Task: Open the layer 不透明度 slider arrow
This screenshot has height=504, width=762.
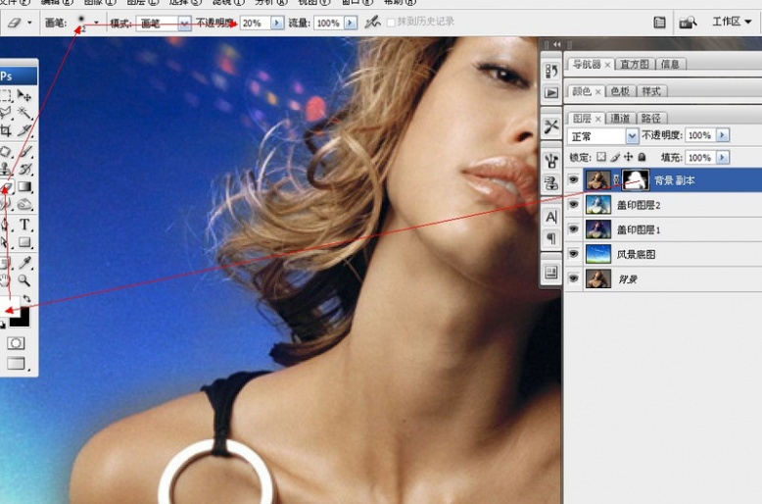Action: 723,135
